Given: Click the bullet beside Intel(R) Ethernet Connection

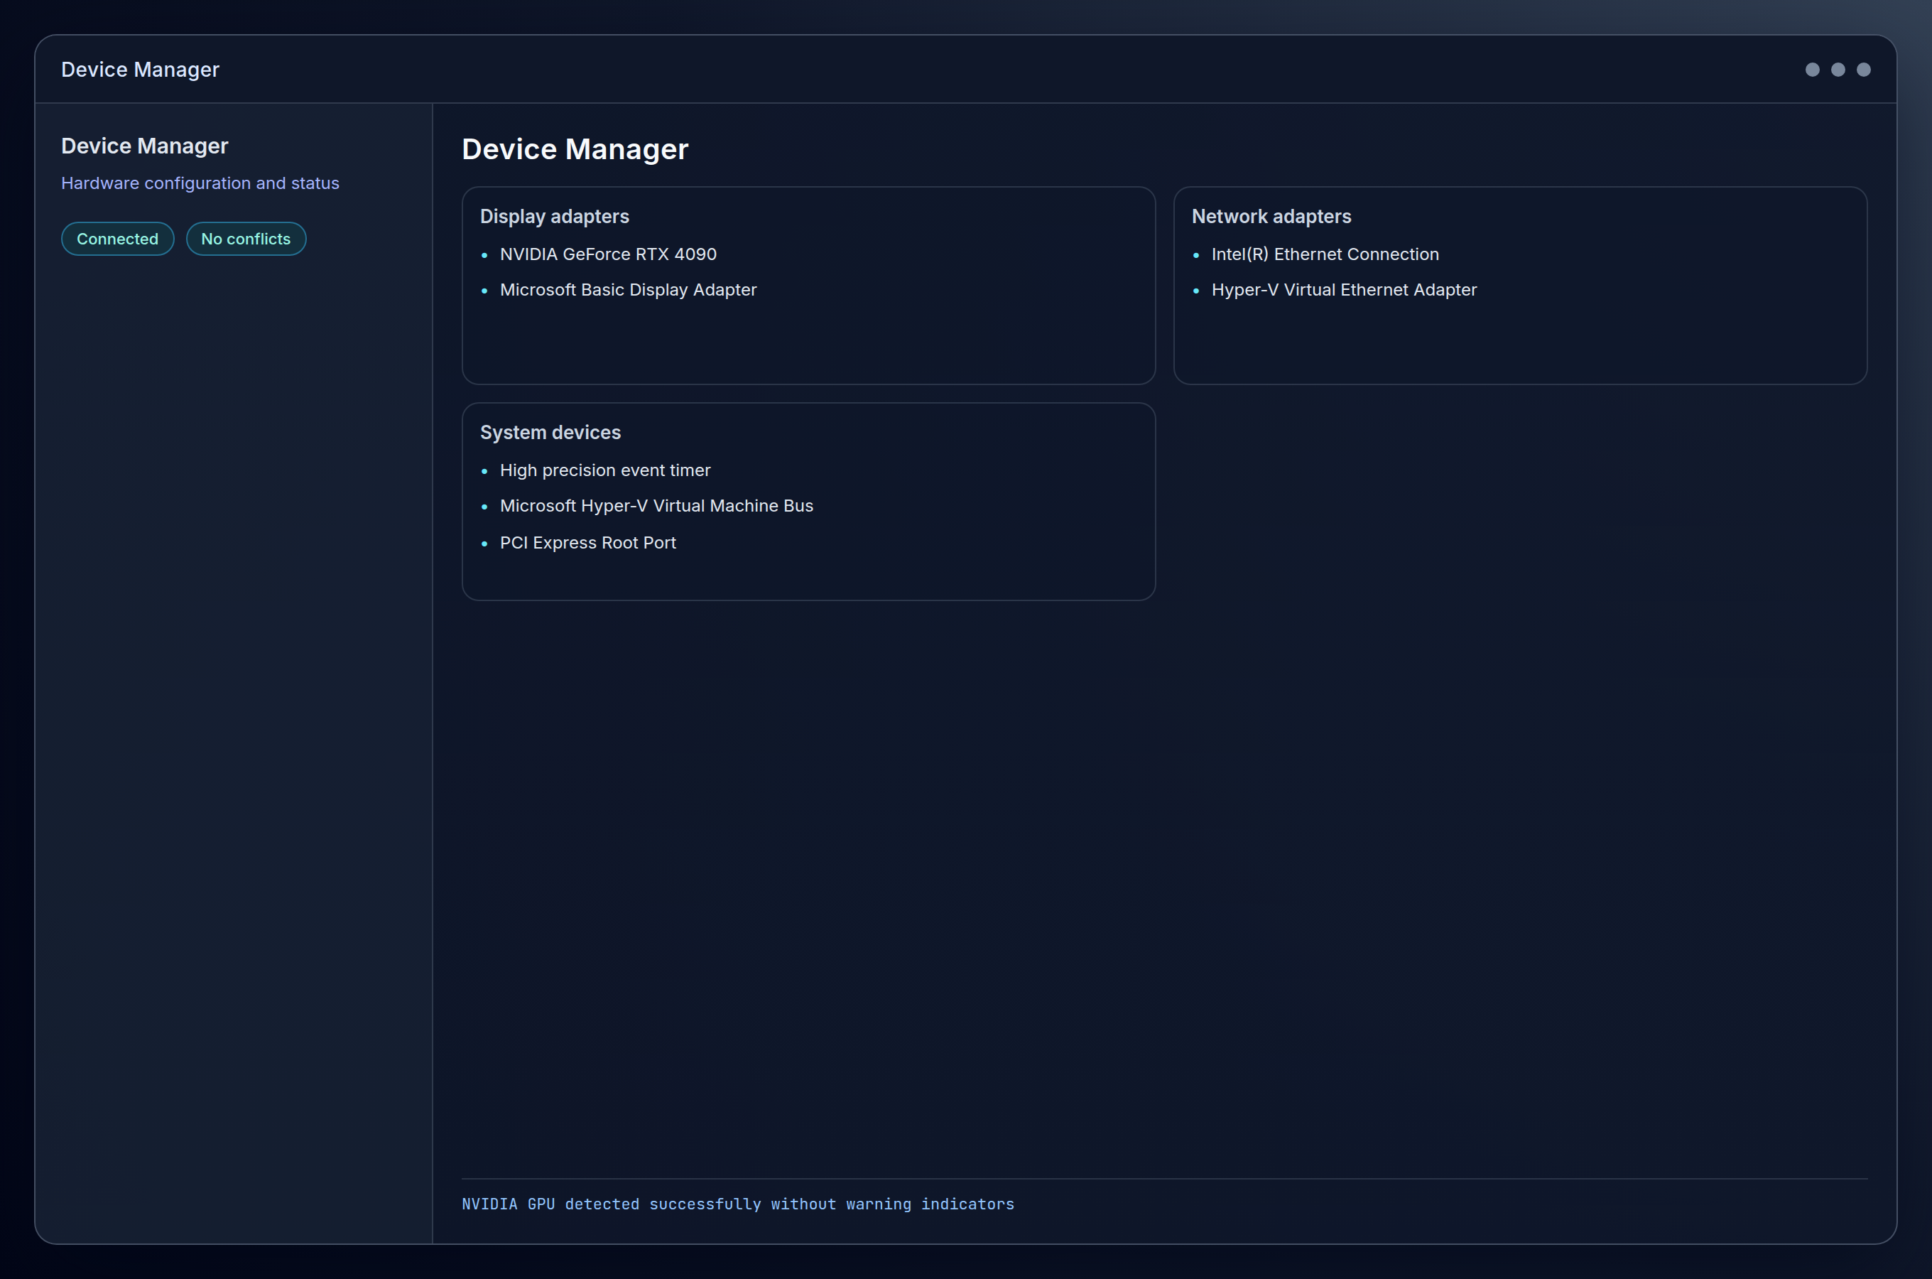Looking at the screenshot, I should [1197, 255].
